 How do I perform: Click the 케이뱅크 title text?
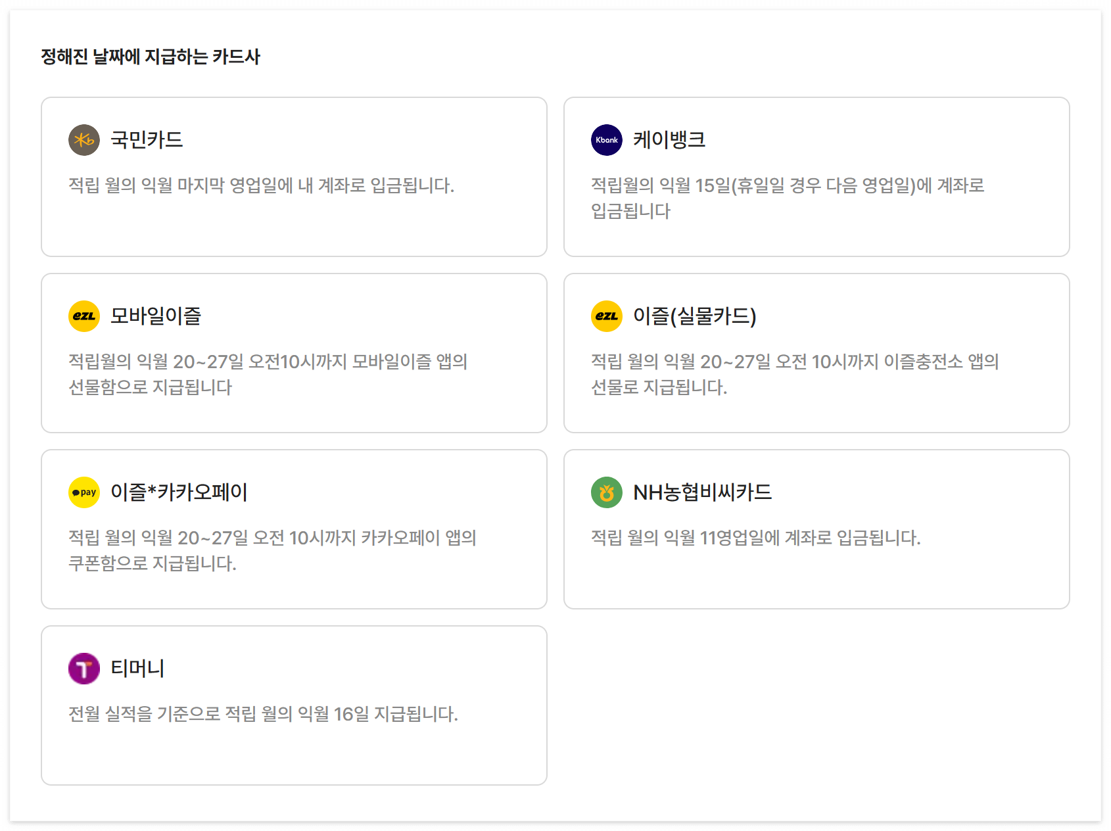tap(669, 140)
